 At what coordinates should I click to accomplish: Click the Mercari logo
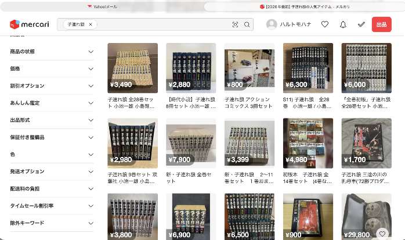[30, 24]
